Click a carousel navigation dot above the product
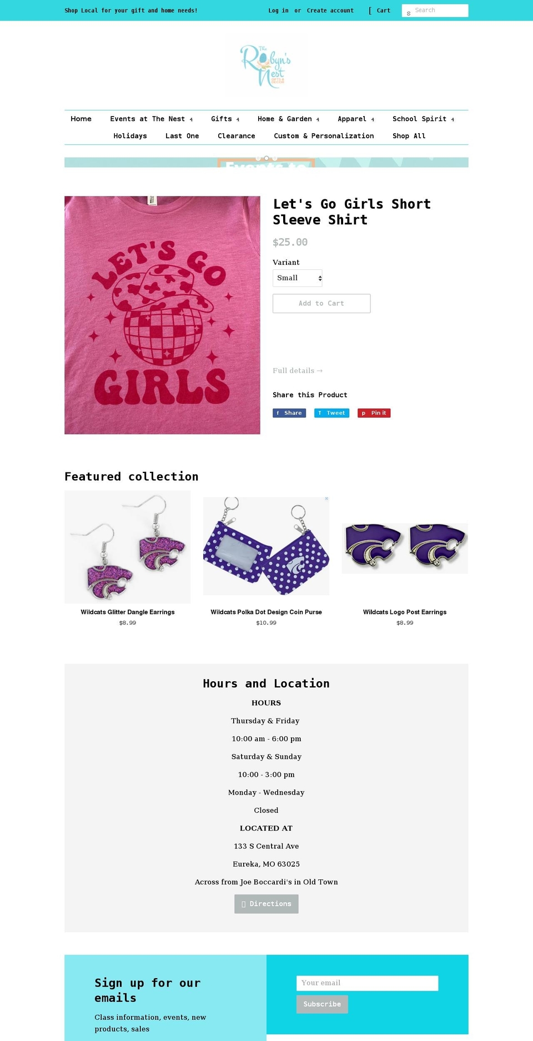The height and width of the screenshot is (1041, 533). (x=266, y=158)
